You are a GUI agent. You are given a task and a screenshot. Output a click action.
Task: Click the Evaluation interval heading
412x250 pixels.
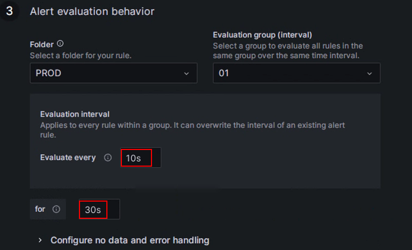point(75,114)
